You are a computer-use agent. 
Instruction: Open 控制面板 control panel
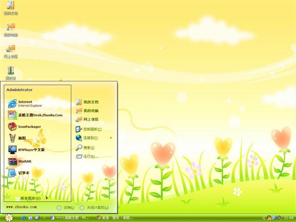[x=89, y=129]
